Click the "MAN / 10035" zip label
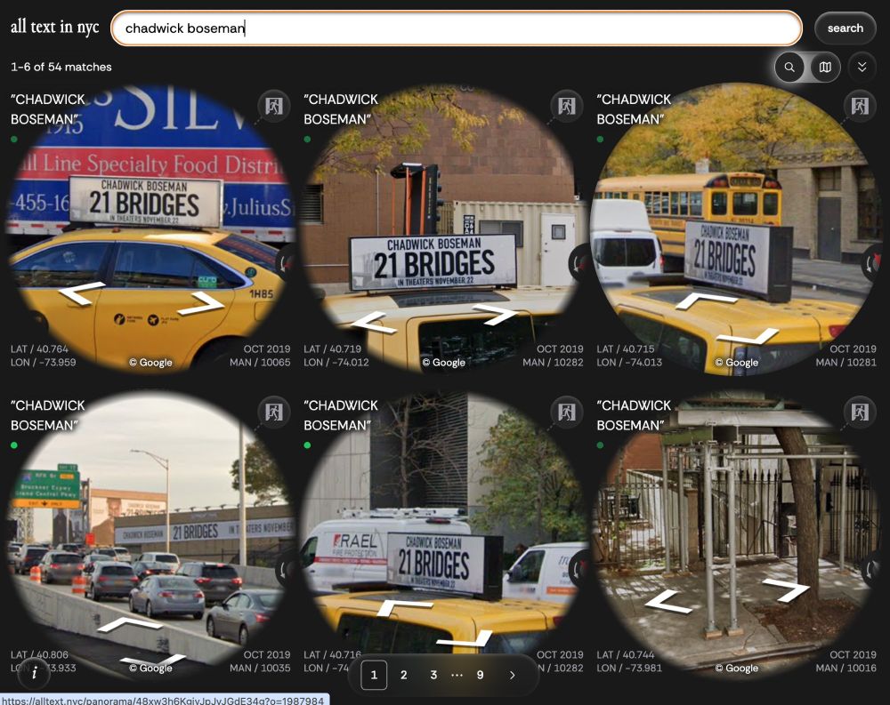 coord(260,669)
